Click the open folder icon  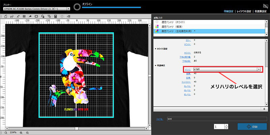pyautogui.click(x=12, y=16)
